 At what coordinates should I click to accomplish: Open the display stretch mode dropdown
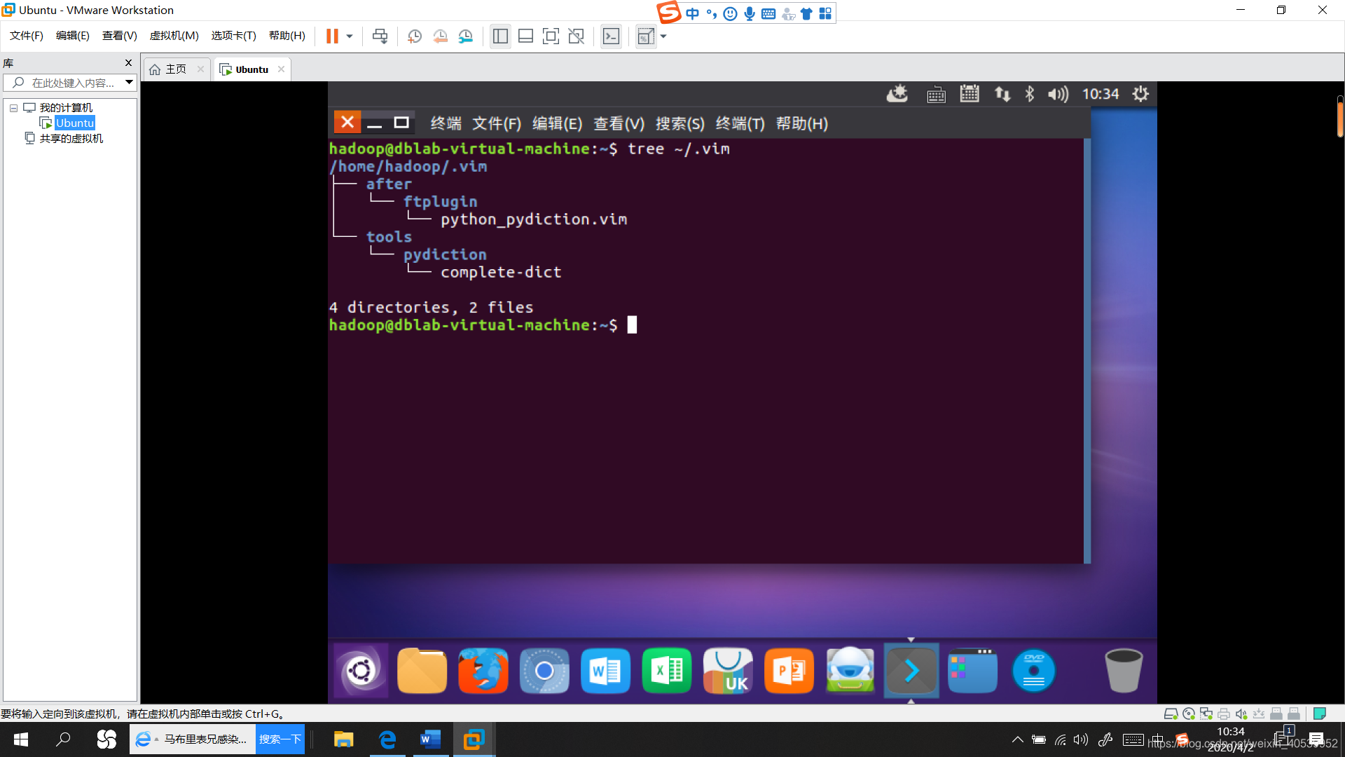pos(664,36)
